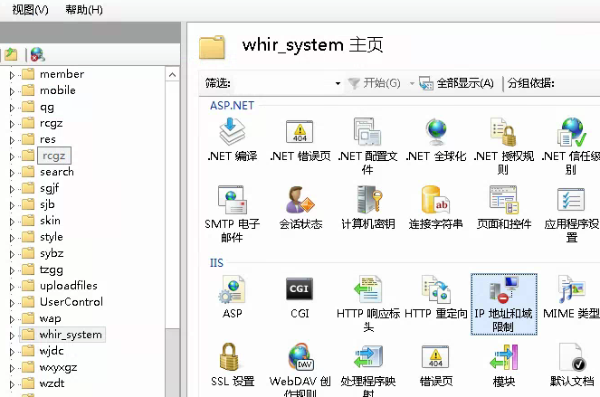Viewport: 600px width, 397px height.
Task: Select the UserControl folder in tree
Action: click(x=71, y=302)
